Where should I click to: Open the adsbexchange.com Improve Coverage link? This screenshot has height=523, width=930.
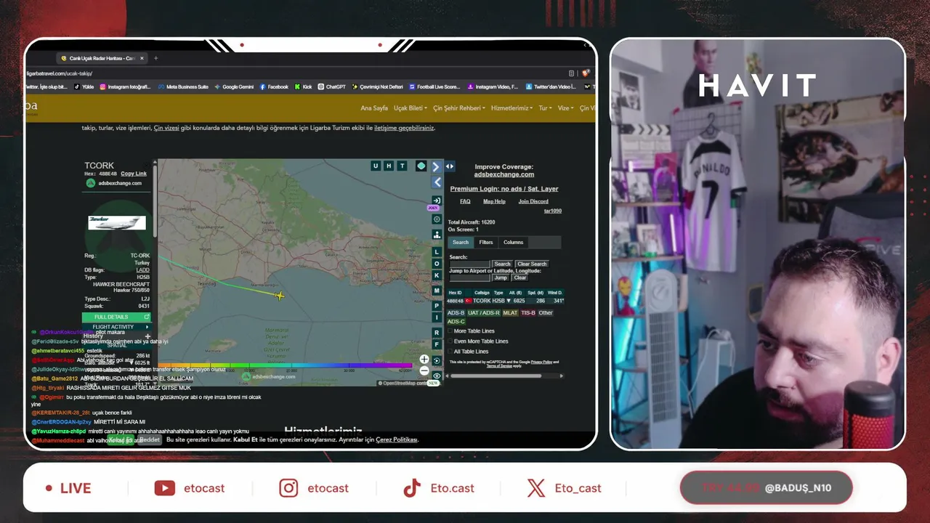(x=504, y=174)
